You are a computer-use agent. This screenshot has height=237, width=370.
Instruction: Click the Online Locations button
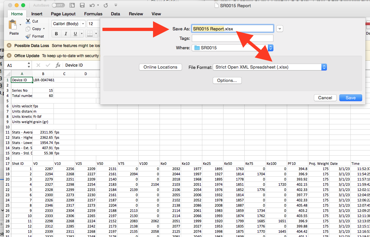click(x=161, y=67)
